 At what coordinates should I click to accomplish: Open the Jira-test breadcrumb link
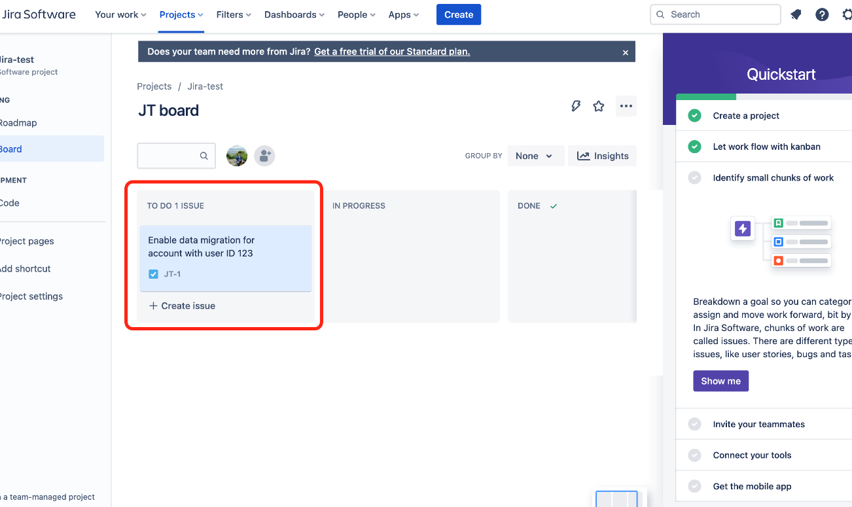pyautogui.click(x=205, y=86)
